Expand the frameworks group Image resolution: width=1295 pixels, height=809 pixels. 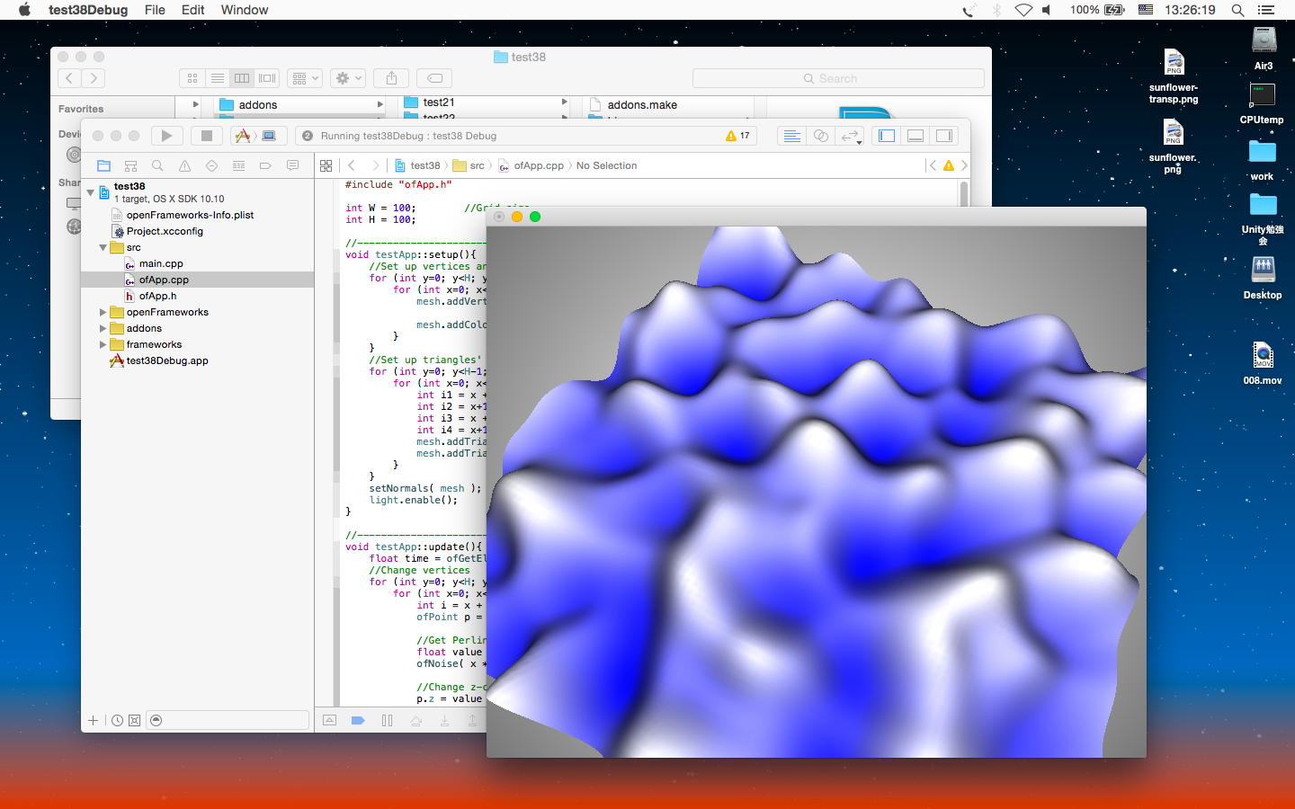tap(103, 344)
